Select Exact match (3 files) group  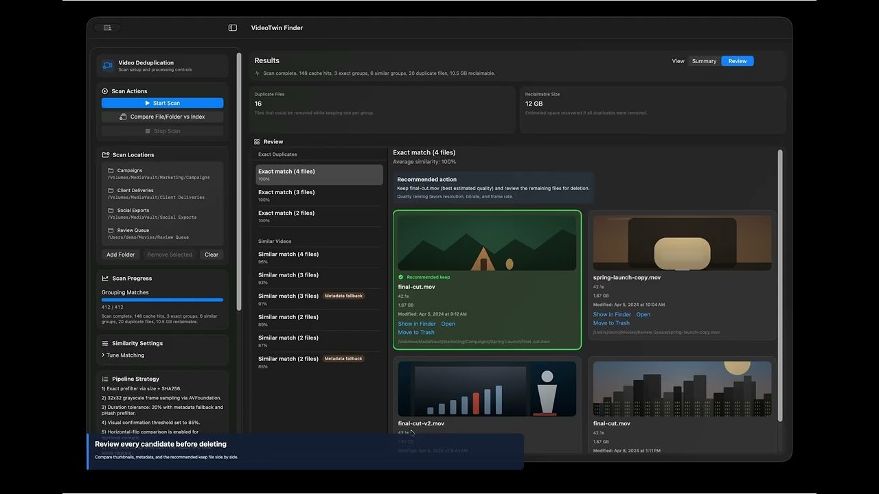(x=319, y=196)
